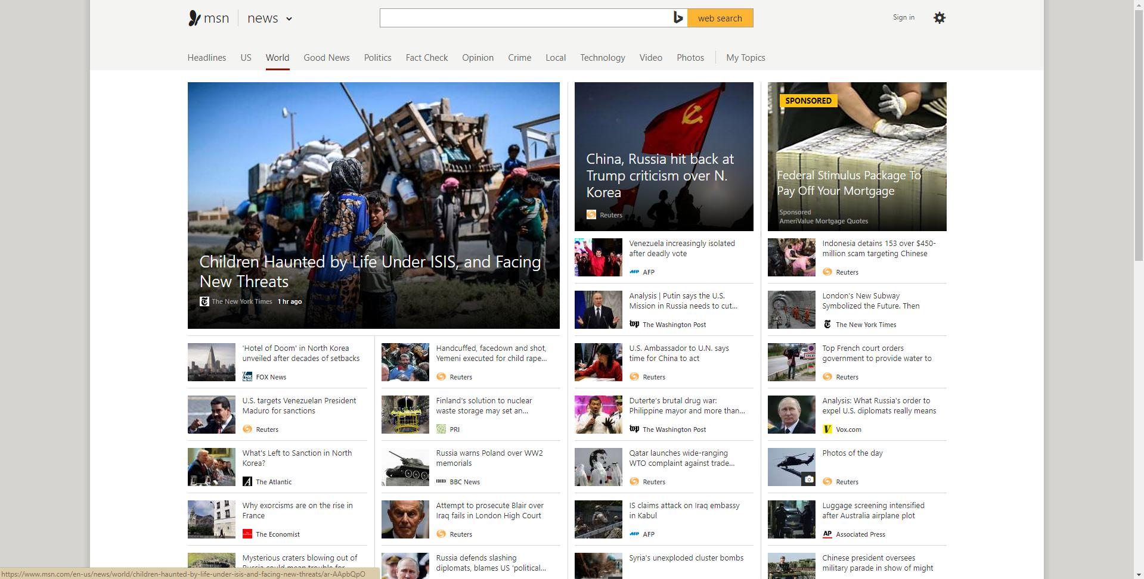Screen dimensions: 1144x579
Task: Click AFP icon under Venezuela isolated story
Action: click(x=634, y=272)
